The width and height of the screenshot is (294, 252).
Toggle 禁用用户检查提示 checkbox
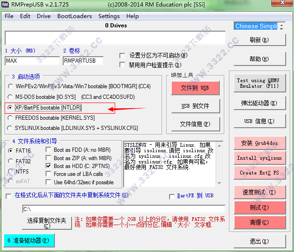pos(122,65)
